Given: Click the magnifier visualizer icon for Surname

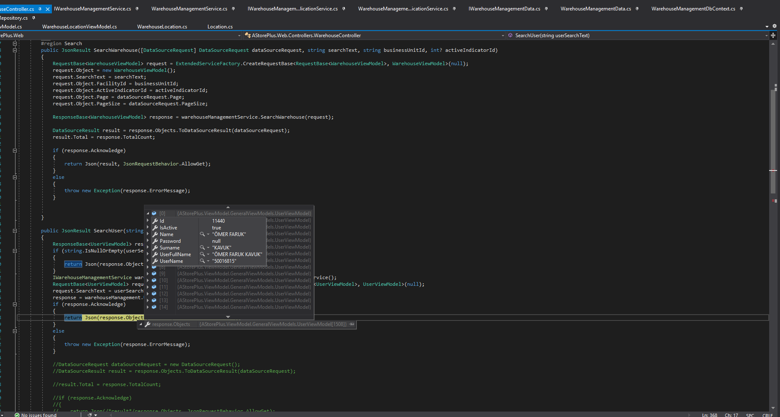Looking at the screenshot, I should pyautogui.click(x=202, y=248).
